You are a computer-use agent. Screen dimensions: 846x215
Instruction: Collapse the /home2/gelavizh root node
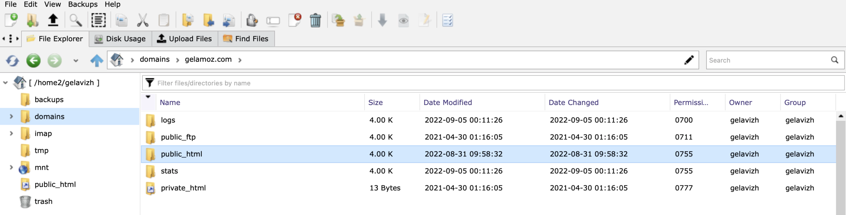[x=5, y=83]
